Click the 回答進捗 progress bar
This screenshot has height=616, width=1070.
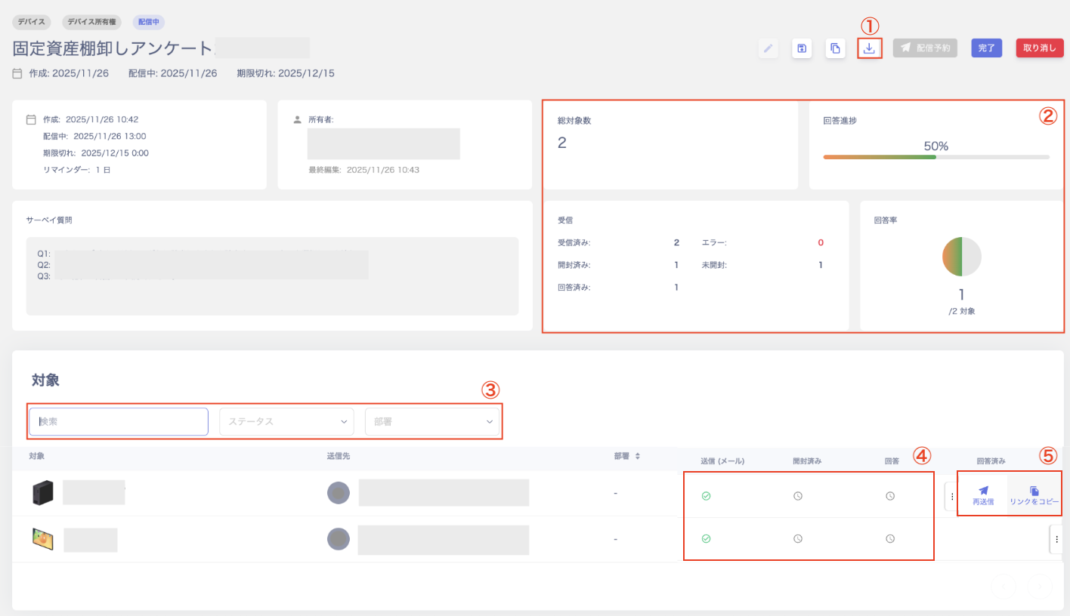point(935,157)
